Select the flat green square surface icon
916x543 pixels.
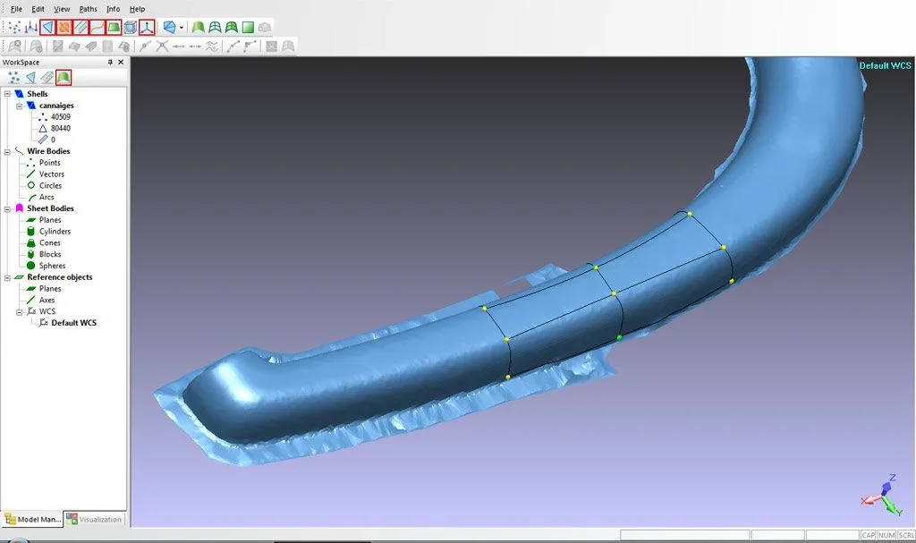click(249, 27)
